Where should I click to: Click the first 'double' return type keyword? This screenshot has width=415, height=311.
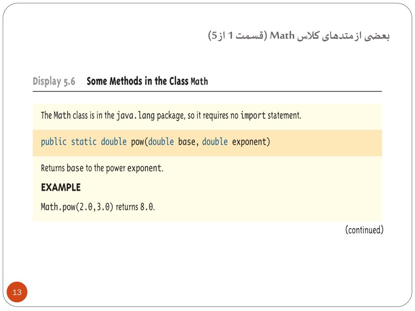[114, 142]
